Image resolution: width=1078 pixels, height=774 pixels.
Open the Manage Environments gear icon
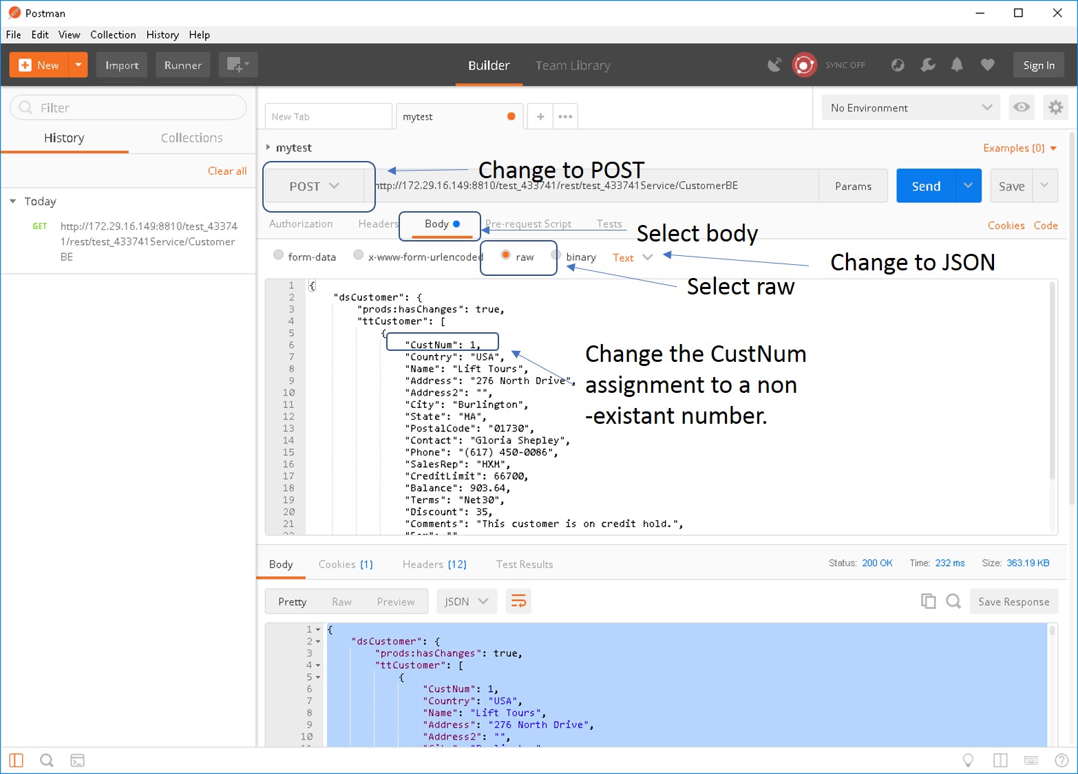(1055, 107)
